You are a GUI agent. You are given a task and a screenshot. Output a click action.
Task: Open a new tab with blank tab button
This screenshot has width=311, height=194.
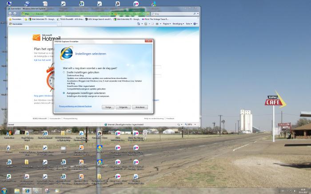(59, 24)
